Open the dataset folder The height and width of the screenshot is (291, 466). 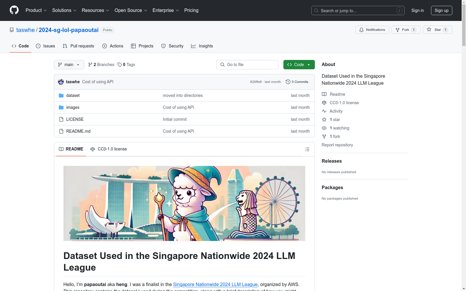coord(73,95)
